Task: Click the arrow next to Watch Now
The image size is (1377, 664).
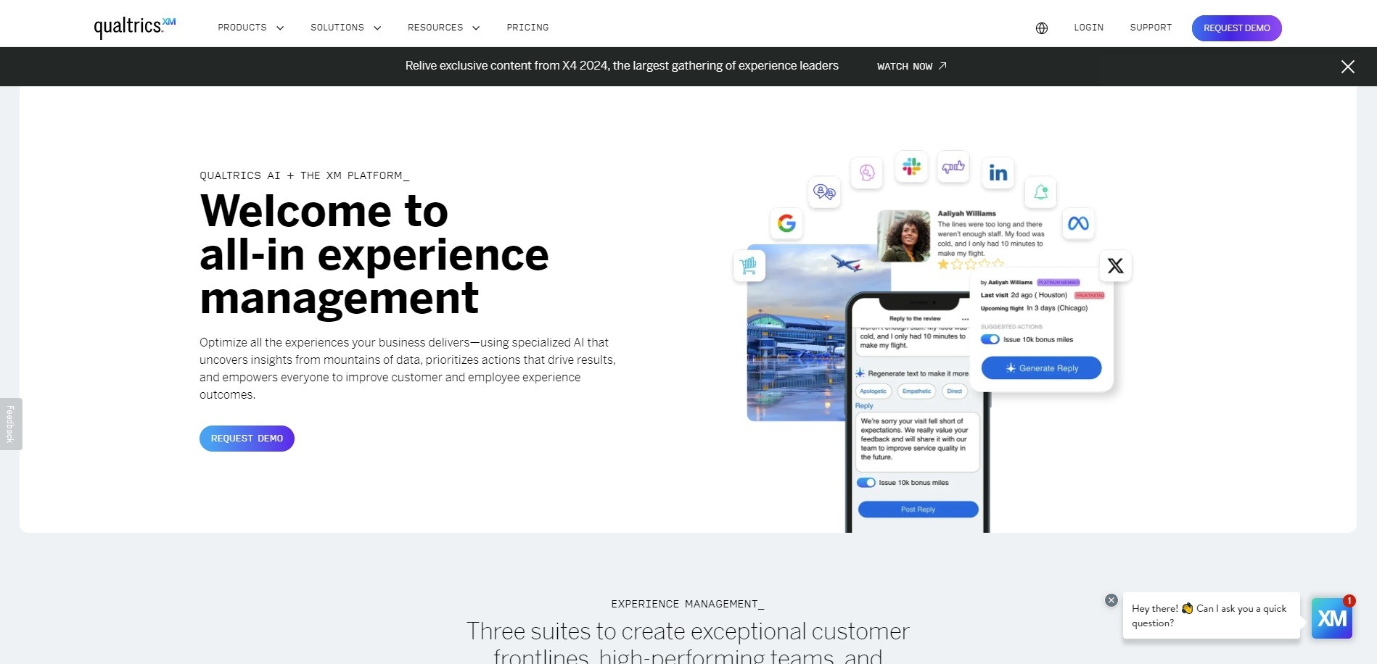Action: [x=942, y=66]
